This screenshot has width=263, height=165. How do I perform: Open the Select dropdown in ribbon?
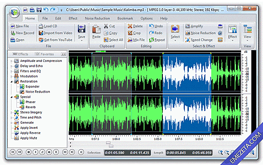pyautogui.click(x=175, y=33)
